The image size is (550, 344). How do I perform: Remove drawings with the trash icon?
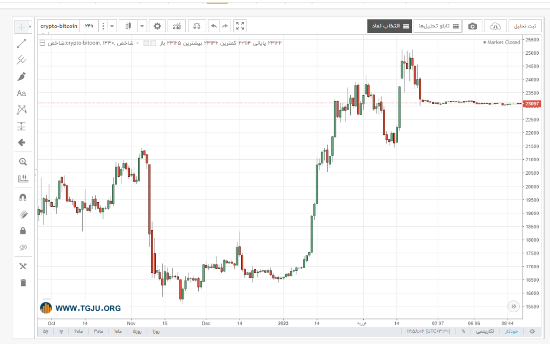click(x=23, y=283)
